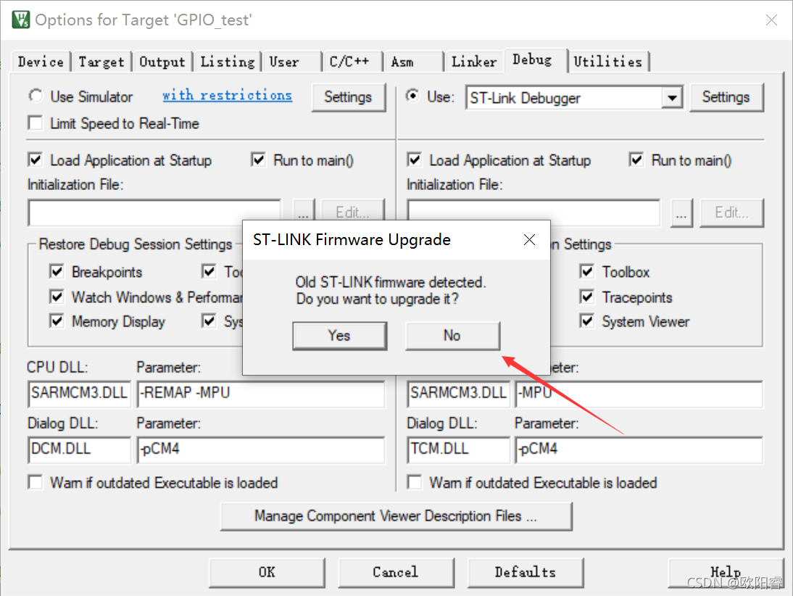Switch to the Device tab
Image resolution: width=793 pixels, height=596 pixels.
coord(41,62)
